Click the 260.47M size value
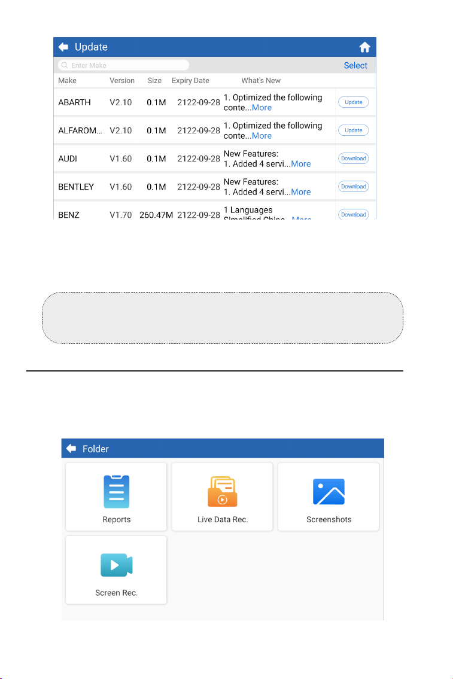 pos(156,215)
